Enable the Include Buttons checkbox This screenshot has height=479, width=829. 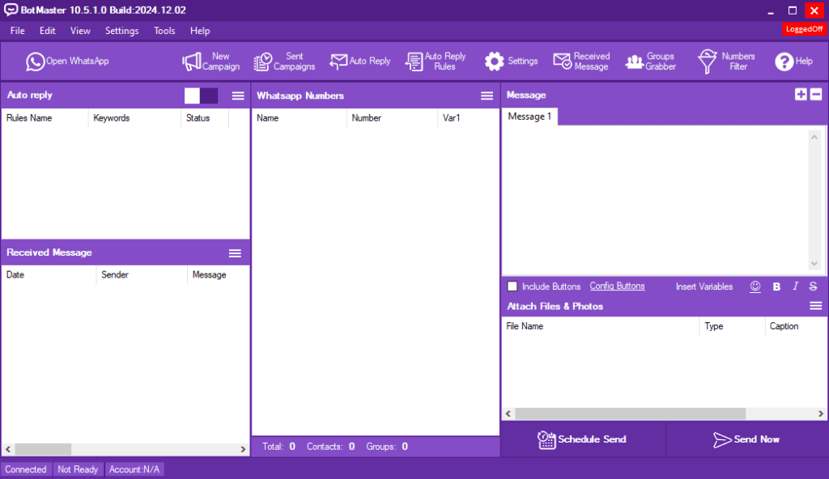(512, 286)
